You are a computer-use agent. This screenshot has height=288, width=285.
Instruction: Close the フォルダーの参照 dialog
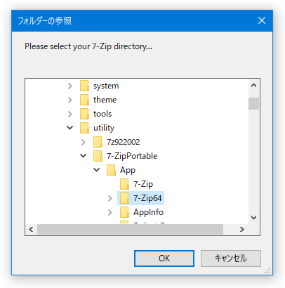[262, 20]
